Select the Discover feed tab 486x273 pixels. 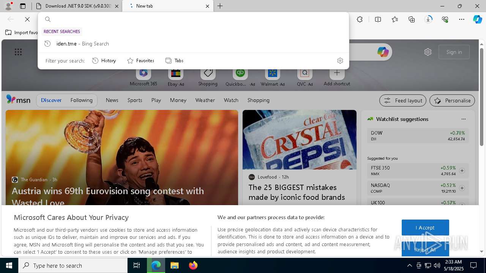51,100
